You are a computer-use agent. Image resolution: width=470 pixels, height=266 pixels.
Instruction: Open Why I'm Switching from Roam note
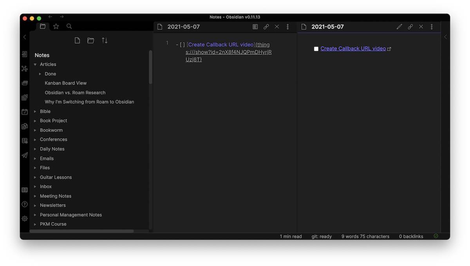pyautogui.click(x=89, y=102)
